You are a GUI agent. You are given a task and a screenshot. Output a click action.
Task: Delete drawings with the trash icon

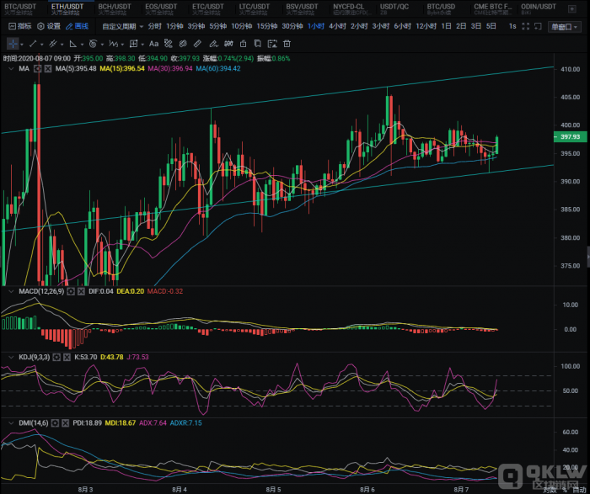(287, 44)
